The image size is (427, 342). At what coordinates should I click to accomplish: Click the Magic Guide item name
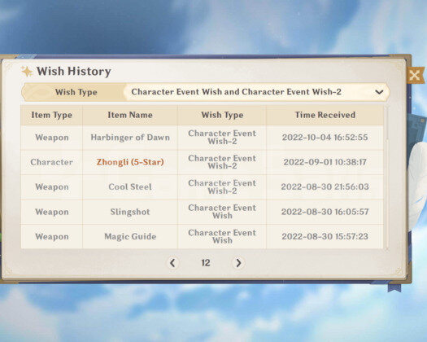coord(130,236)
